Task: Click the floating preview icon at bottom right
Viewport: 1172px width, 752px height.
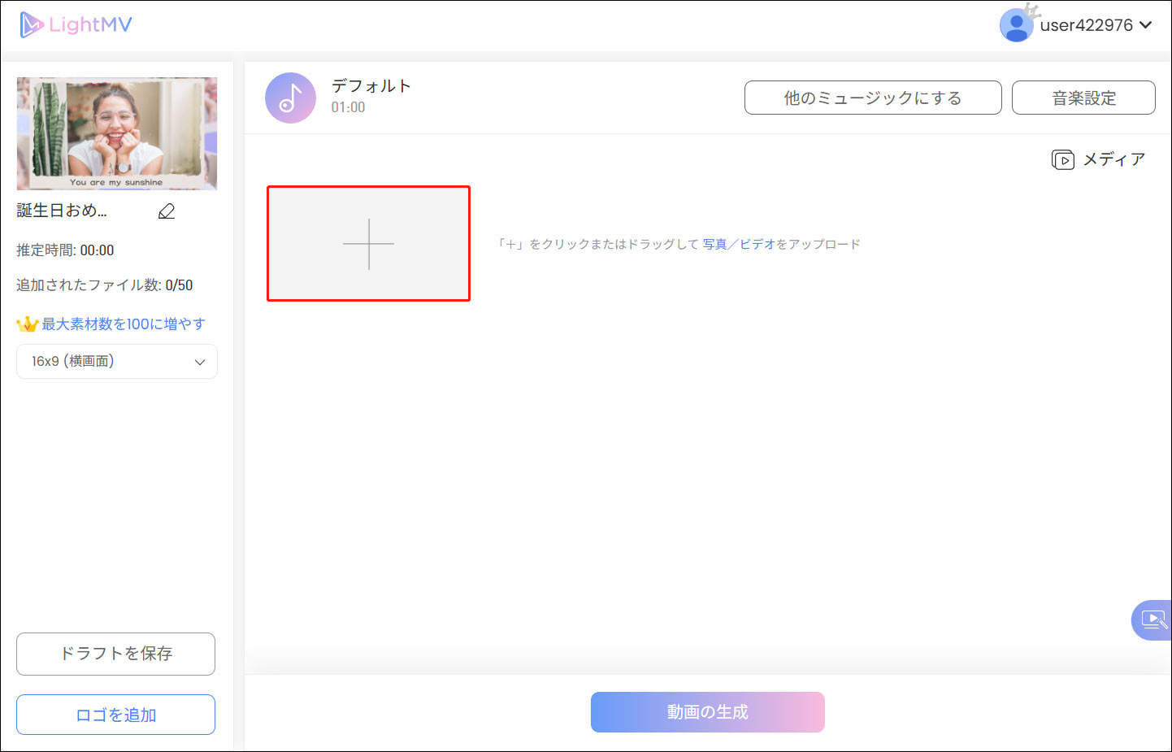Action: pos(1152,619)
